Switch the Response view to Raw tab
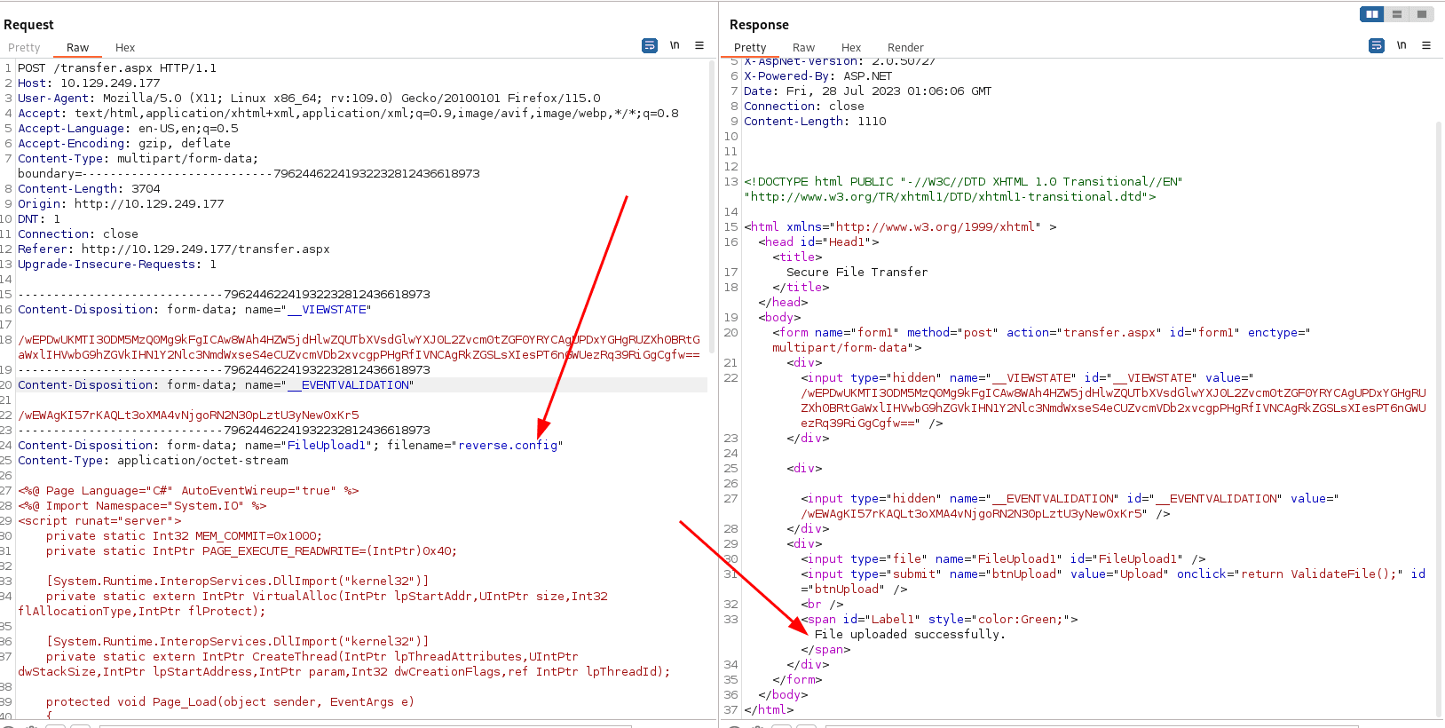The width and height of the screenshot is (1445, 728). (x=803, y=48)
